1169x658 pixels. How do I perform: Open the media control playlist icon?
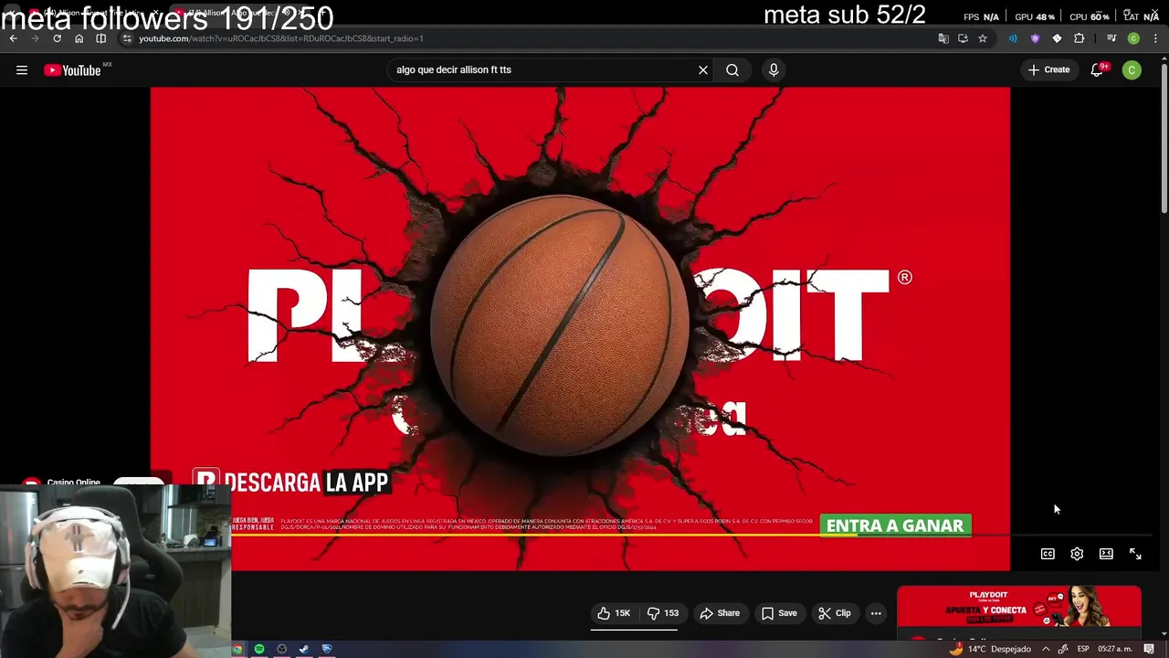1111,38
